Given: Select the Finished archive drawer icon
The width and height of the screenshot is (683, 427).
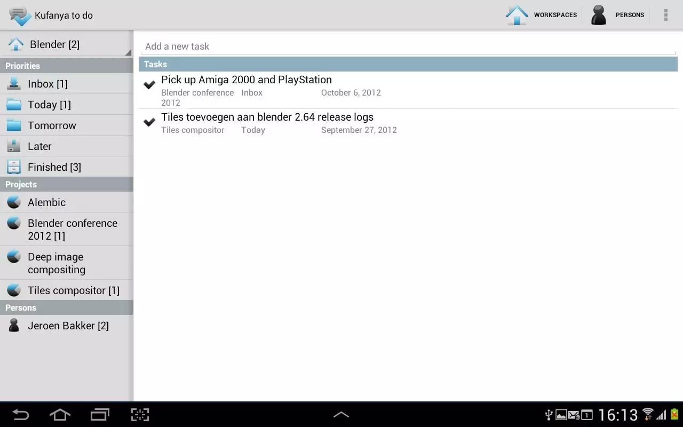Looking at the screenshot, I should tap(14, 167).
